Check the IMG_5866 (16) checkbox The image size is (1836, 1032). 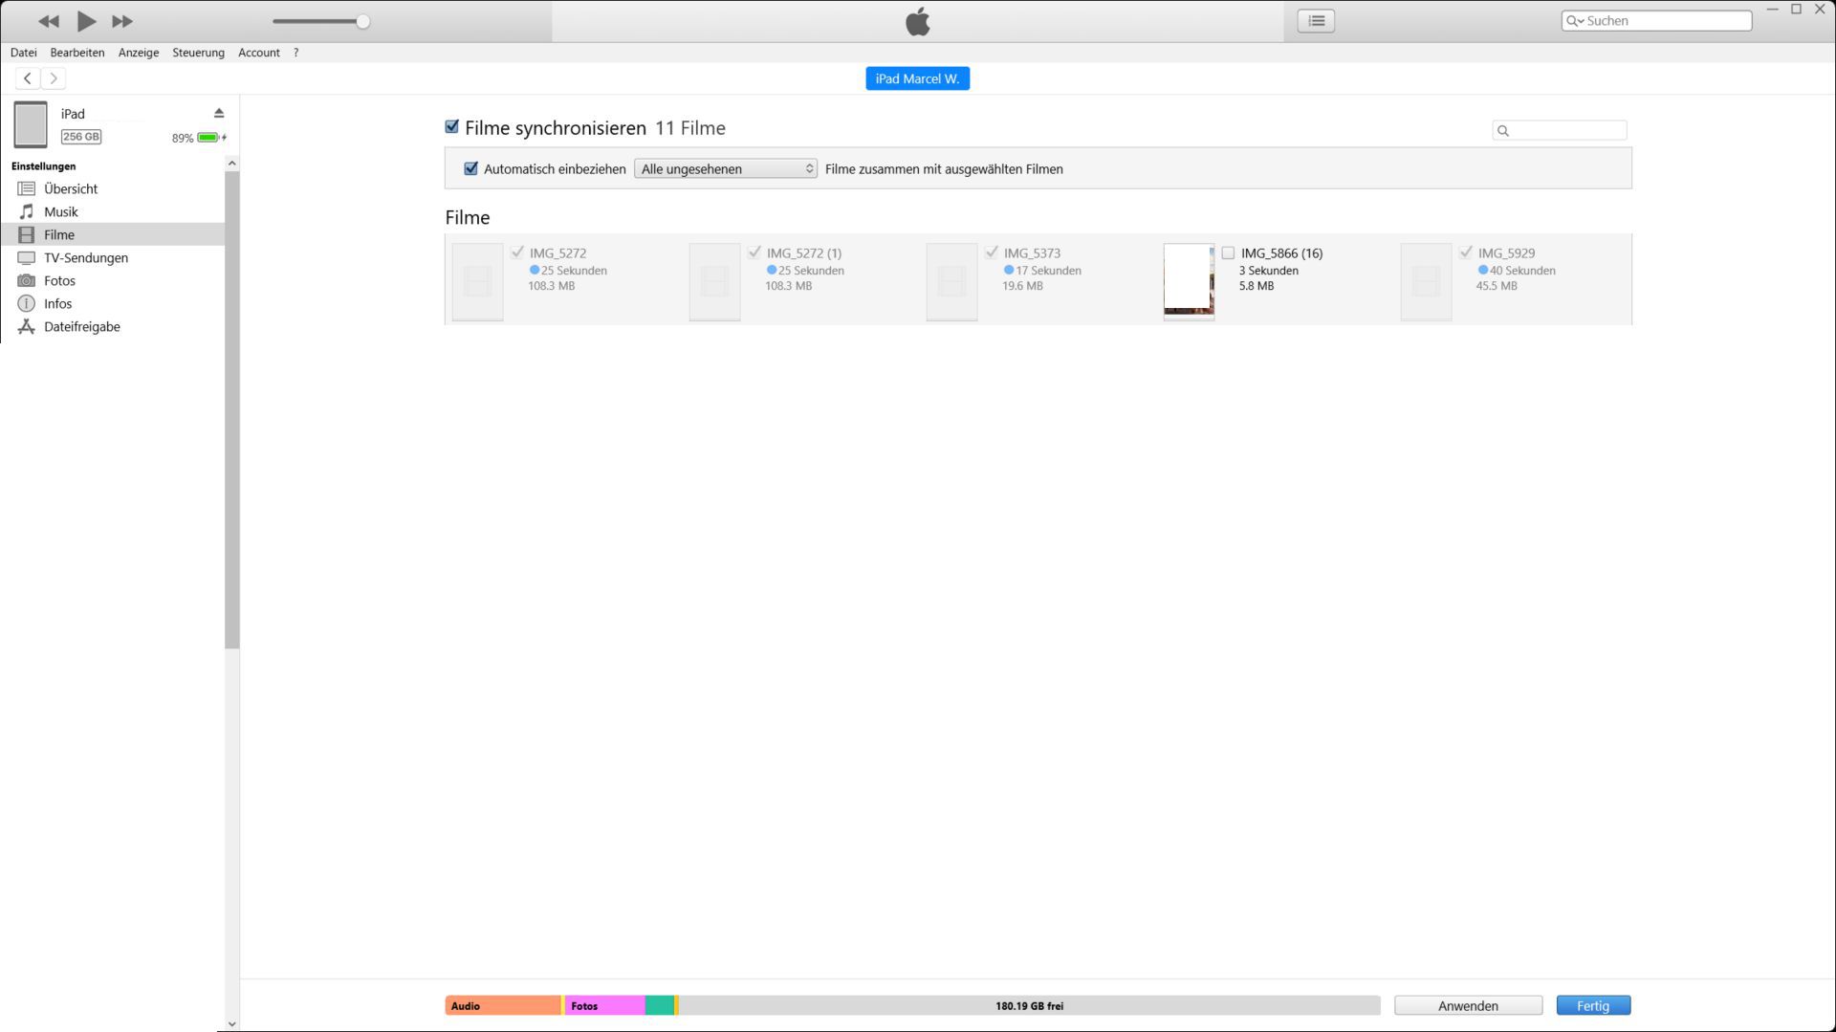[1228, 253]
